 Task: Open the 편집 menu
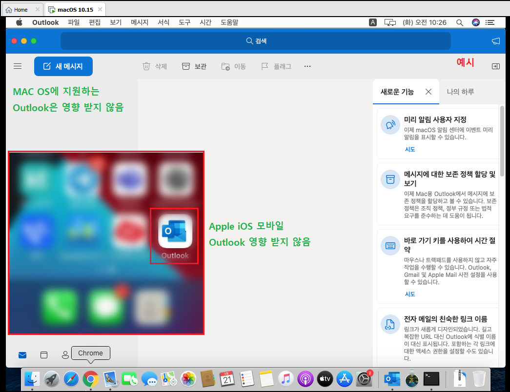[x=95, y=22]
